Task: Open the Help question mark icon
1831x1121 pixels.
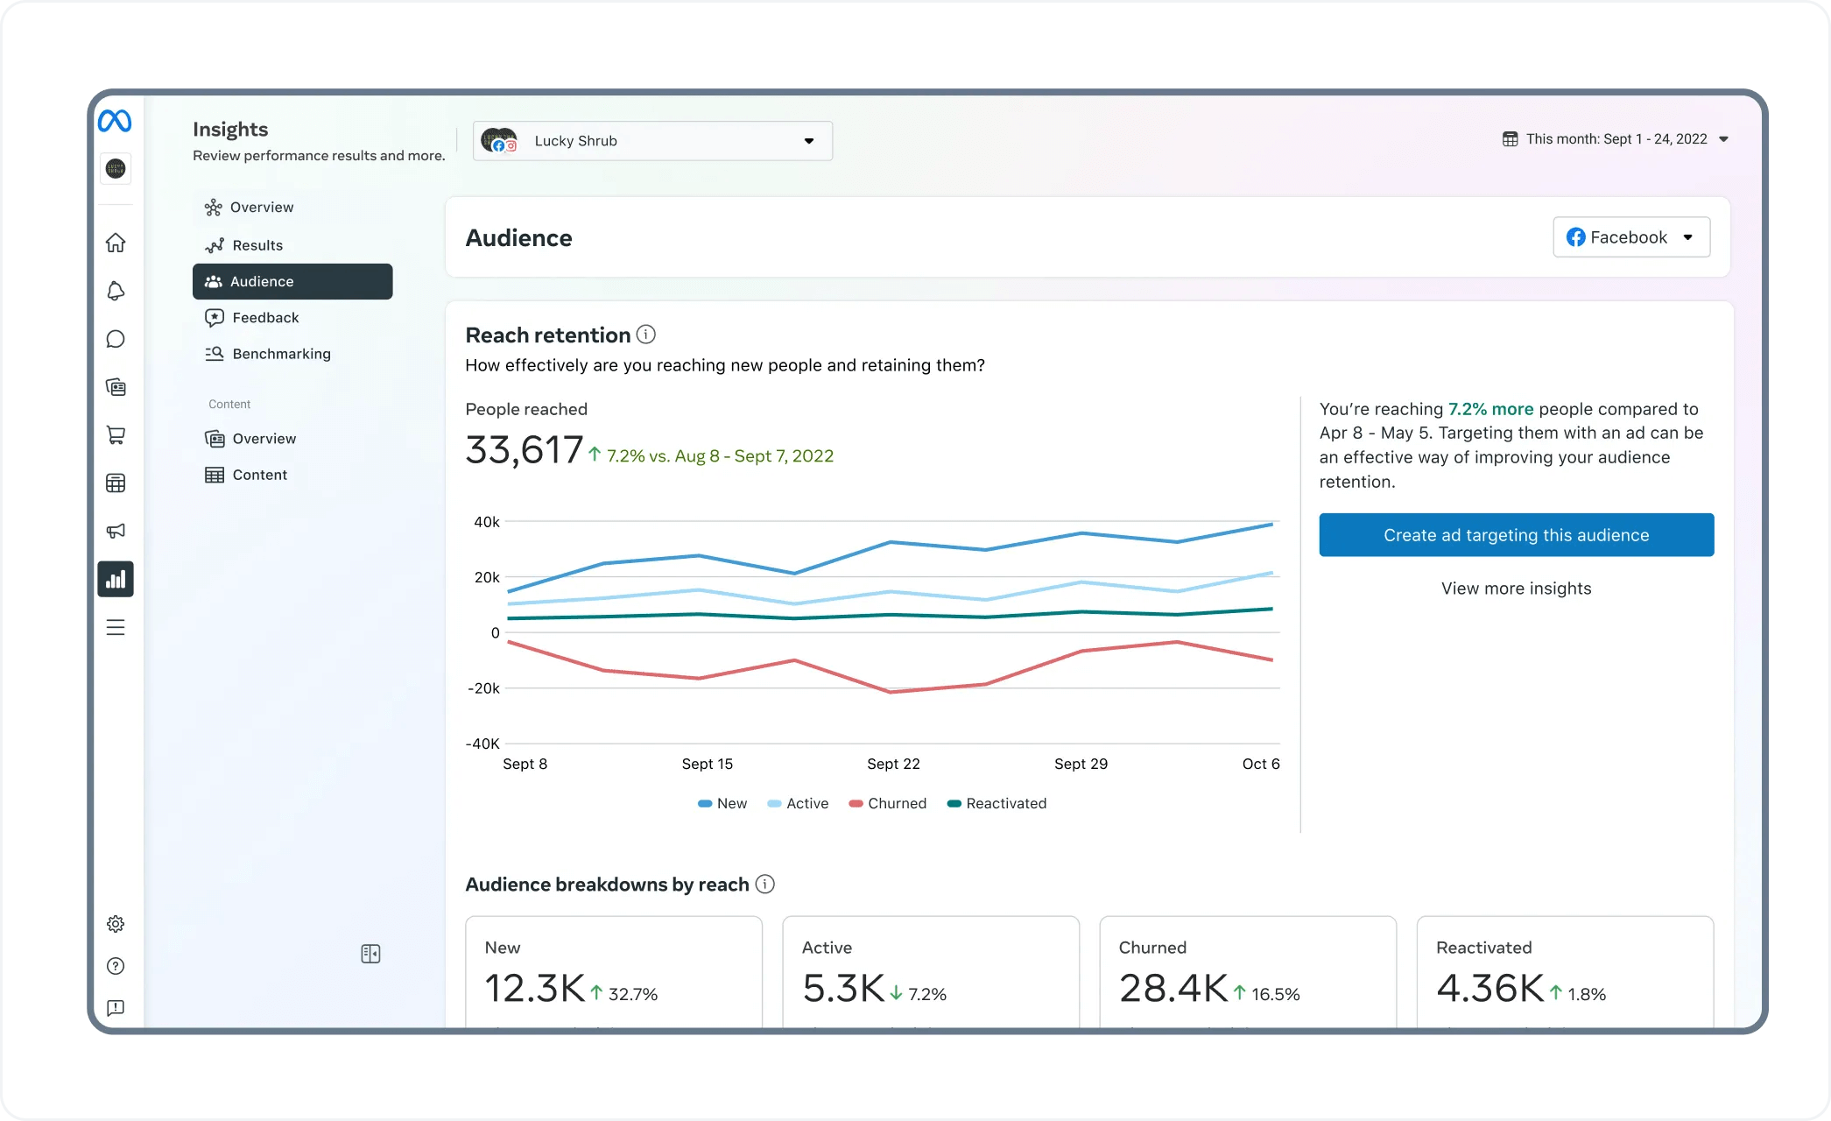Action: click(x=116, y=966)
